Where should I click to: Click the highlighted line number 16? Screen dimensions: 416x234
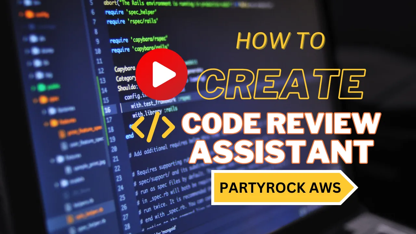tap(107, 110)
